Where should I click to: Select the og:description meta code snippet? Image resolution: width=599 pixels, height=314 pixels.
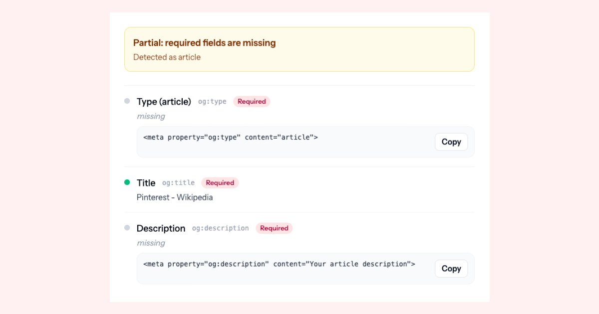click(279, 264)
